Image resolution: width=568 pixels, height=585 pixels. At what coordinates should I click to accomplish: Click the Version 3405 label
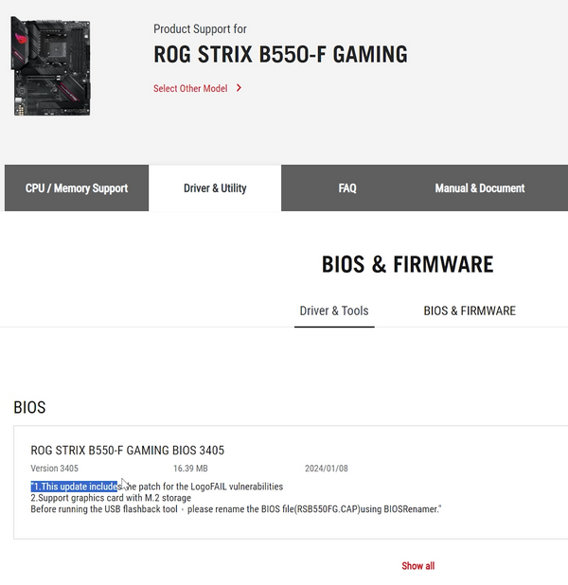55,469
